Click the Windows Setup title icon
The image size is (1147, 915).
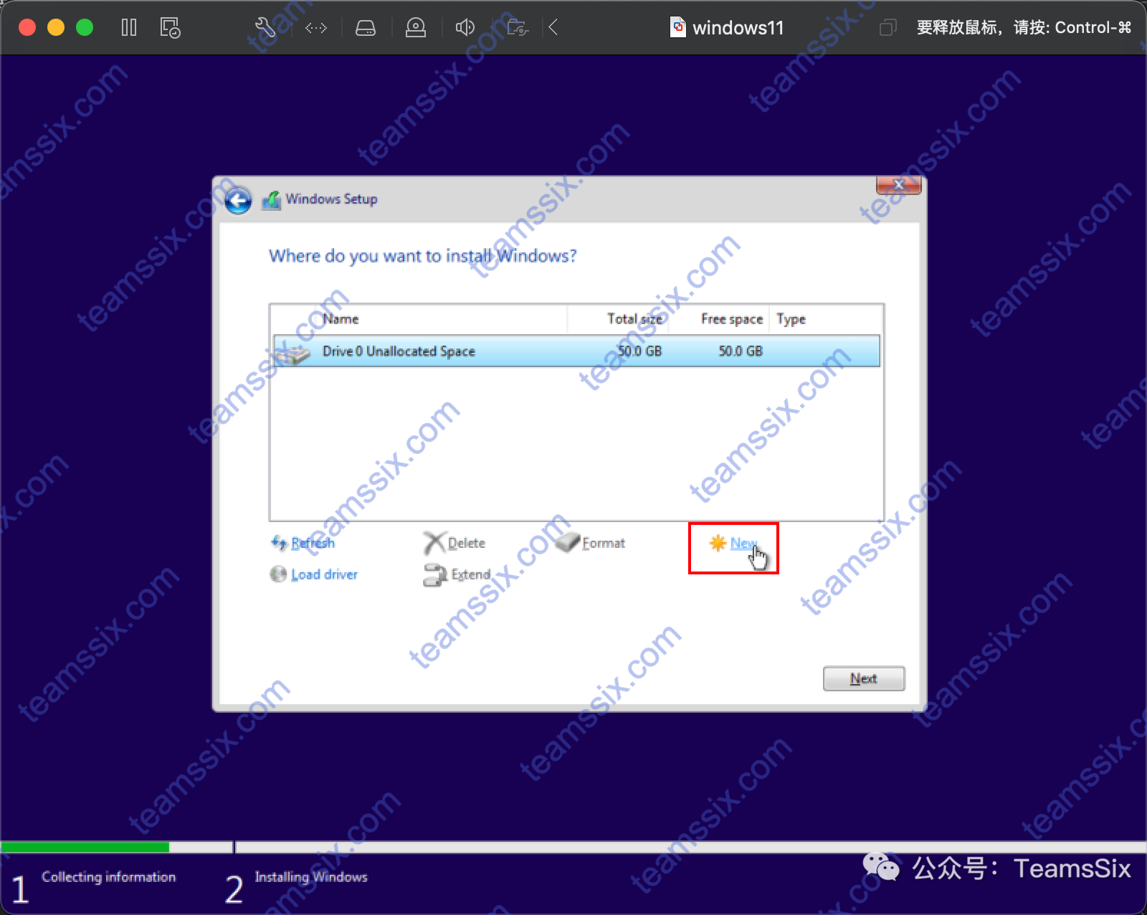pyautogui.click(x=272, y=200)
